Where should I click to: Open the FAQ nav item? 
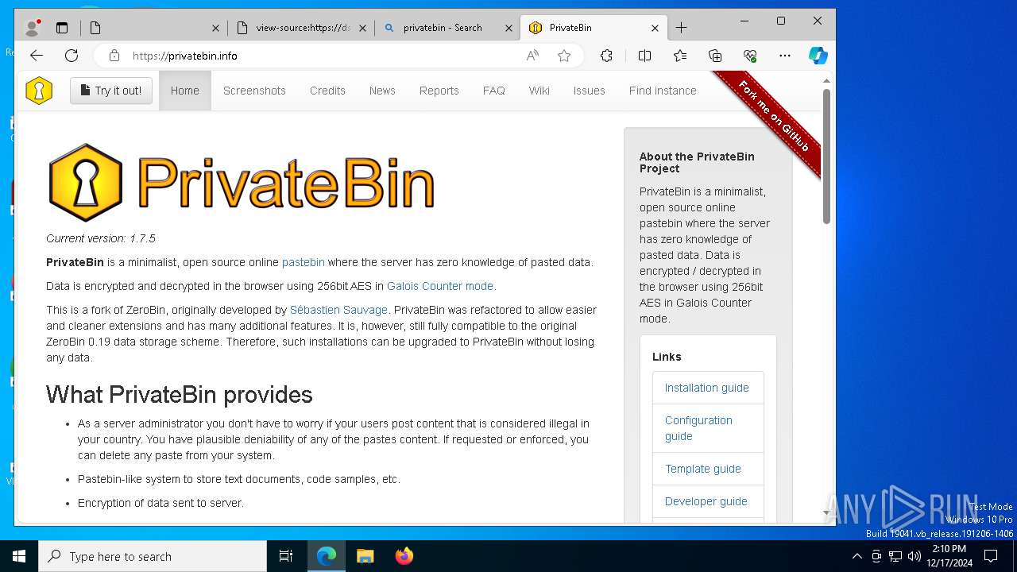pyautogui.click(x=494, y=91)
